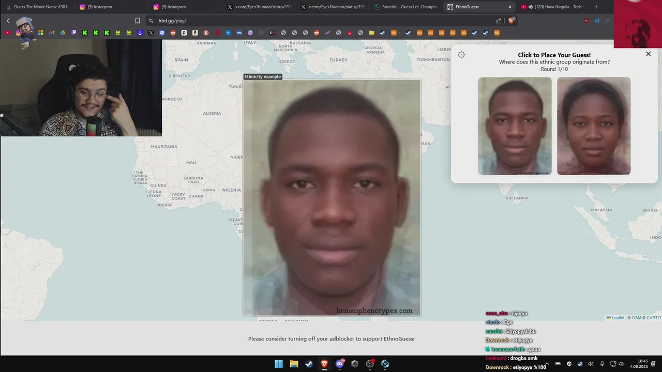Open the Windows Start menu
This screenshot has width=662, height=372.
(x=279, y=364)
